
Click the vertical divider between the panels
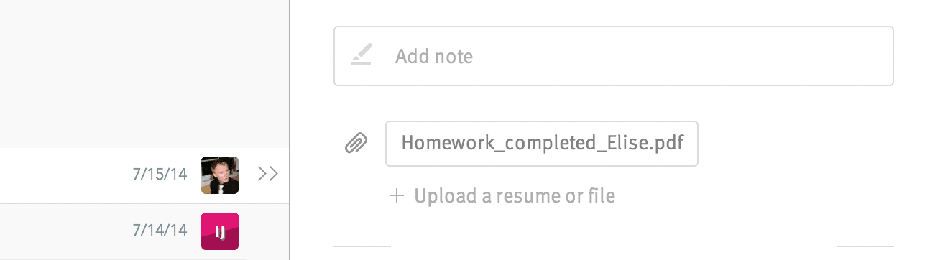[290, 130]
